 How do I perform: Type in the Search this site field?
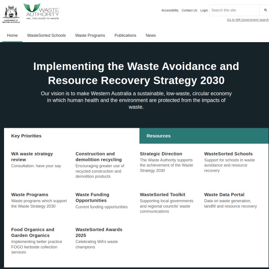tap(234, 10)
